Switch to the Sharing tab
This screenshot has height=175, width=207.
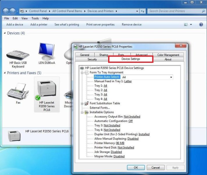click(x=103, y=55)
